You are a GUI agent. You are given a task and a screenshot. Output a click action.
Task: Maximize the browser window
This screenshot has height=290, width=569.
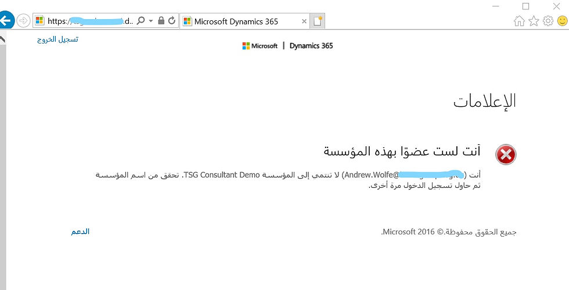pos(525,6)
